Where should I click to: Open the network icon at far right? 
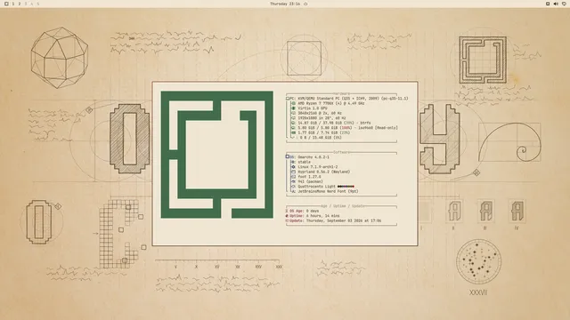pyautogui.click(x=564, y=4)
